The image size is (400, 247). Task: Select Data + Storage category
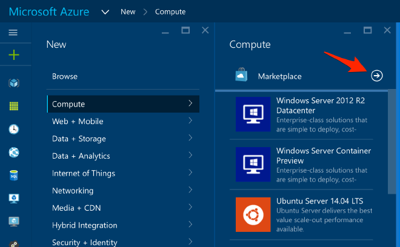click(x=123, y=139)
